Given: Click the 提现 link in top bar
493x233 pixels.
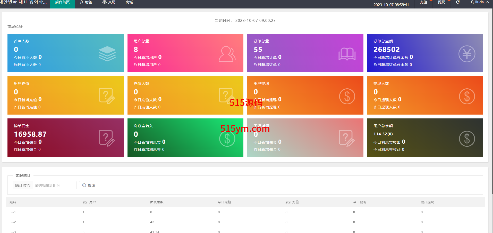Looking at the screenshot, I should tap(441, 2).
